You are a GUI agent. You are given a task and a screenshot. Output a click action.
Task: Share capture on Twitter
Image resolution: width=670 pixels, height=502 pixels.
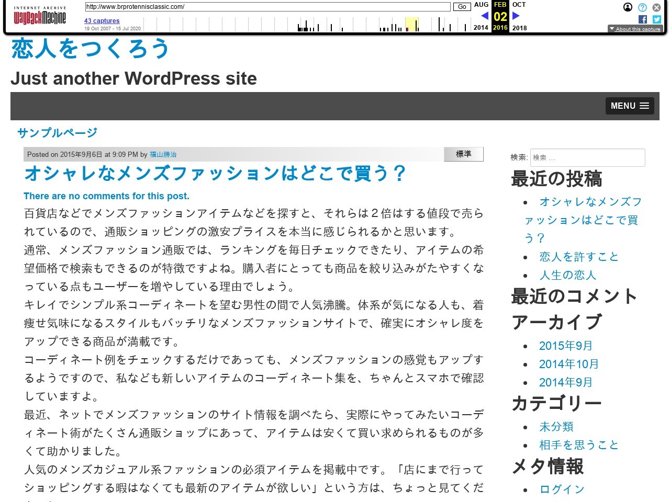(x=656, y=19)
